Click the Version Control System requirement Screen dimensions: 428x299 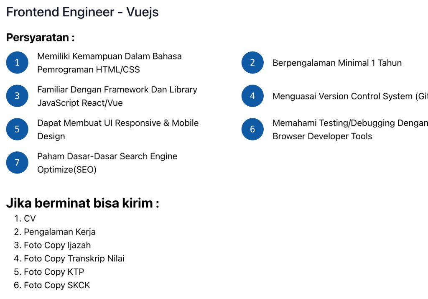click(x=349, y=97)
